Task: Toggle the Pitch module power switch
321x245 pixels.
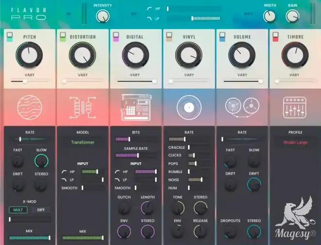Action: pos(10,37)
